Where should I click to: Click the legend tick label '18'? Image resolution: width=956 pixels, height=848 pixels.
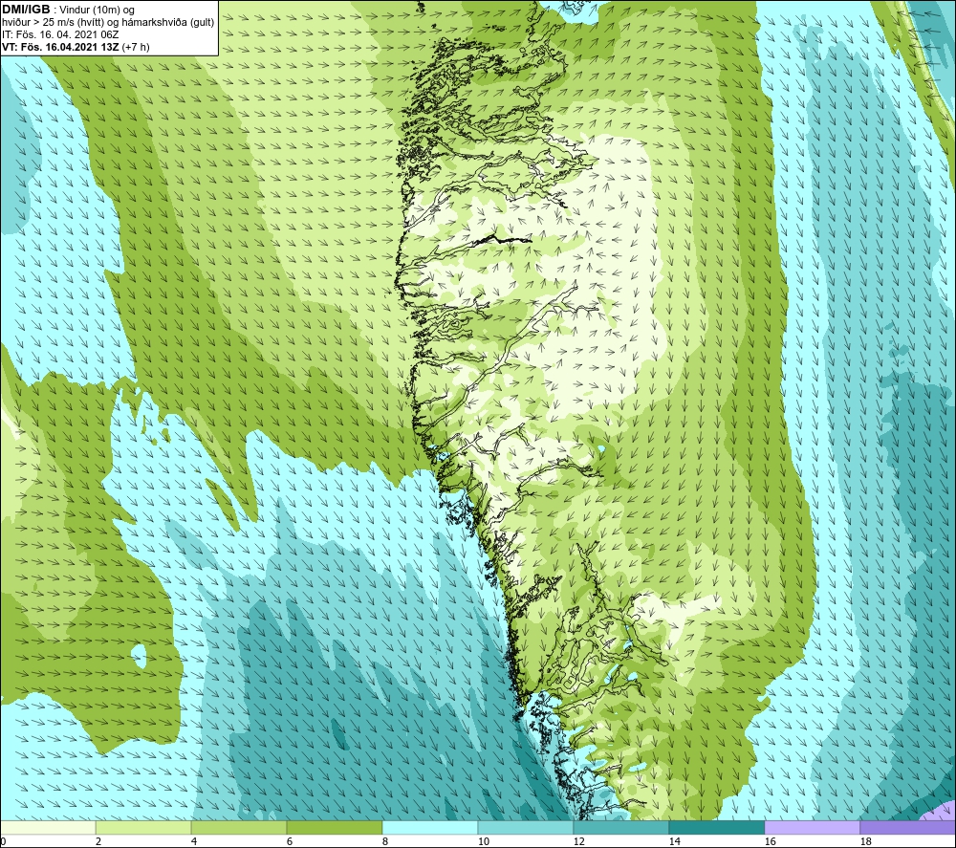865,841
